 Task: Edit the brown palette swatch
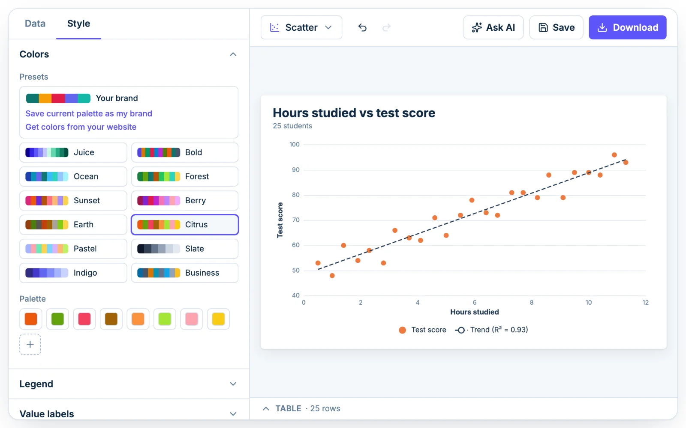coord(111,319)
